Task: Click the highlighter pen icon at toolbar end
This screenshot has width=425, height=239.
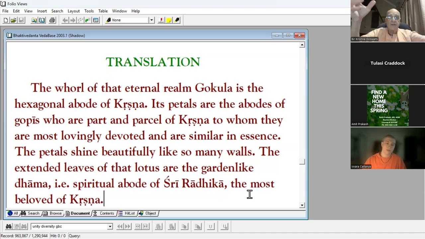Action: pyautogui.click(x=177, y=20)
